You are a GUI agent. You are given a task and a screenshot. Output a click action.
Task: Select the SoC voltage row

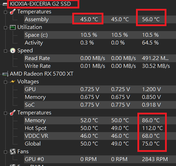pyautogui.click(x=100, y=105)
